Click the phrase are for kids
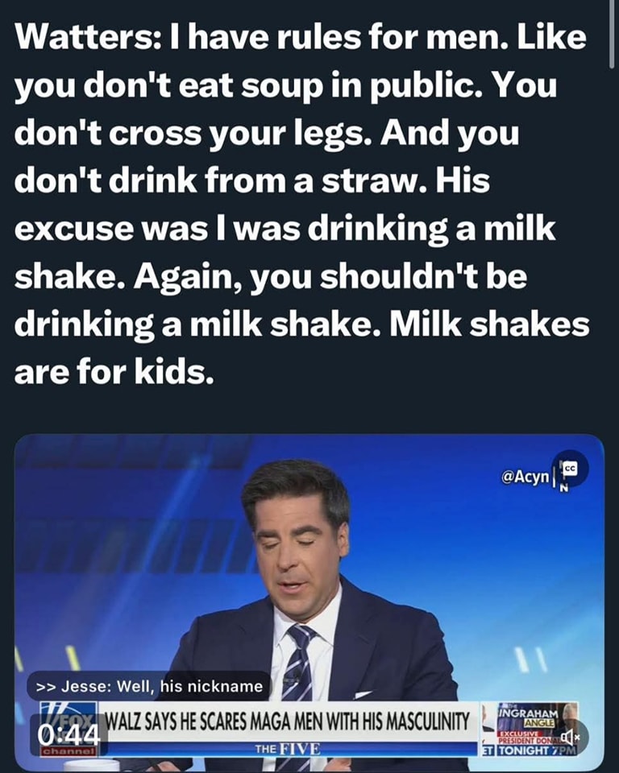The height and width of the screenshot is (773, 619). [114, 371]
